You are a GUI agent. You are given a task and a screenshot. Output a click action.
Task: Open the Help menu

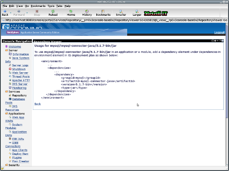point(68,6)
